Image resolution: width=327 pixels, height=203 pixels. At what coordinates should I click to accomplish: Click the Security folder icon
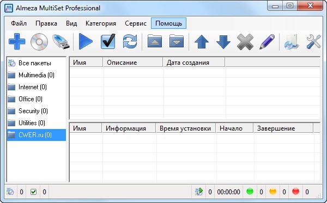(x=11, y=111)
